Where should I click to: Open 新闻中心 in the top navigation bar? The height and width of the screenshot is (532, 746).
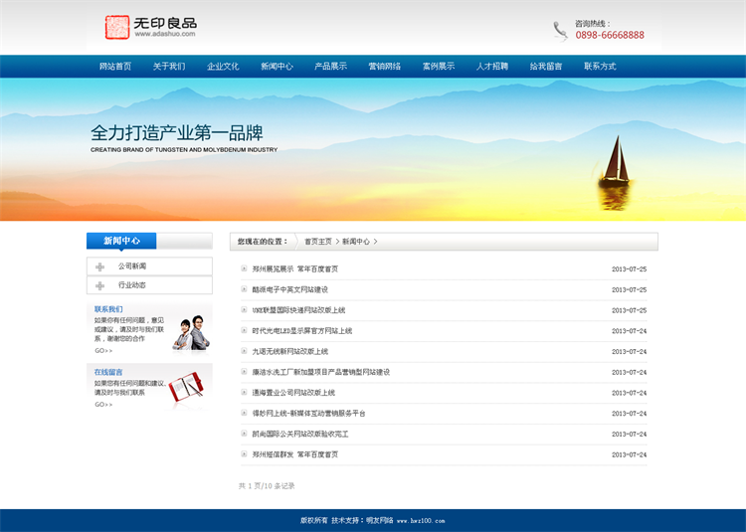(x=277, y=66)
